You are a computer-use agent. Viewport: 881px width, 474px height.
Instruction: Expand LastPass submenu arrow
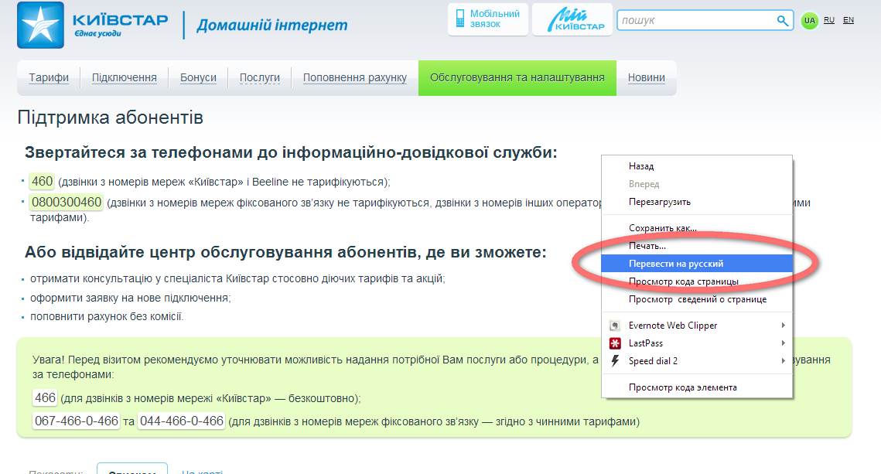pos(784,343)
